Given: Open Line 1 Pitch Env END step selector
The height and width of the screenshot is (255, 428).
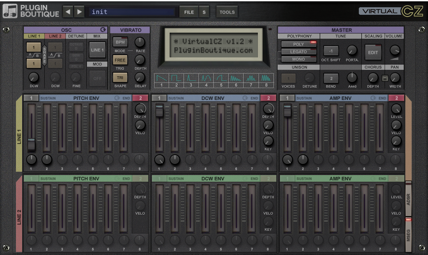Looking at the screenshot, I should [x=140, y=98].
